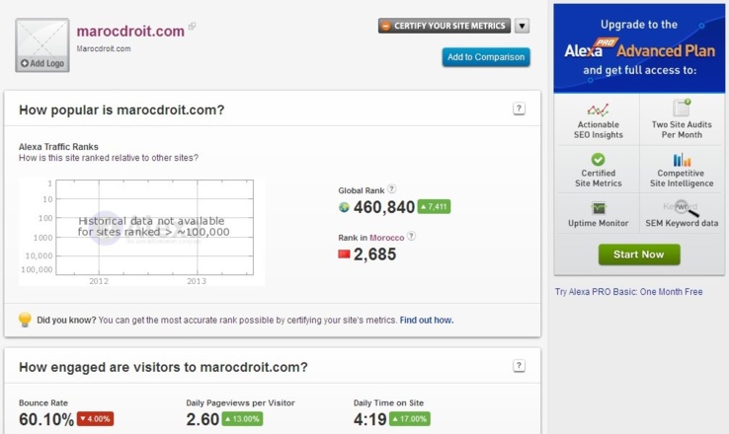Screen dimensions: 729x434
Task: Click the Alexa traffic ranks chart
Action: (x=142, y=231)
